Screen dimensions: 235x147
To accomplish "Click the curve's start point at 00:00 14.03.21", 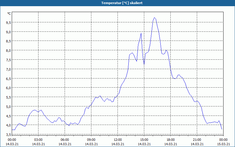I will click(x=12, y=130).
